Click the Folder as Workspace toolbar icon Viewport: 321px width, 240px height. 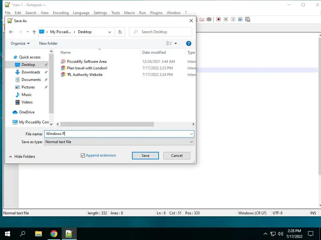tap(202, 19)
